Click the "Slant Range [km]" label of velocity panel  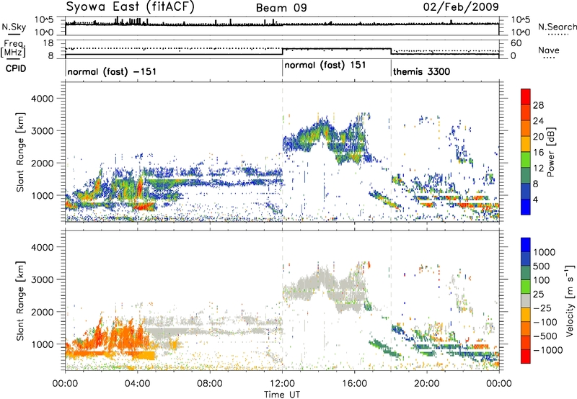20,301
